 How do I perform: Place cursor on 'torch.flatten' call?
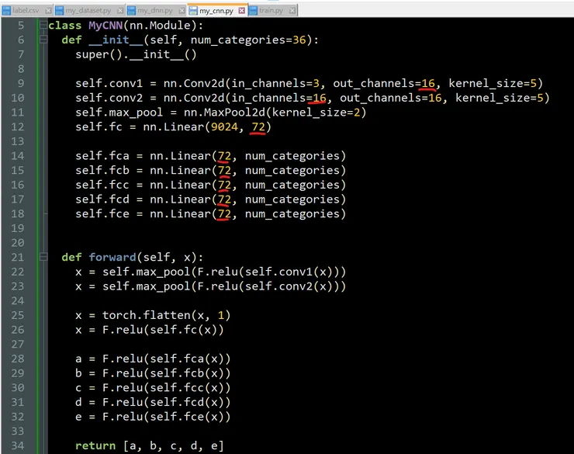coord(146,315)
